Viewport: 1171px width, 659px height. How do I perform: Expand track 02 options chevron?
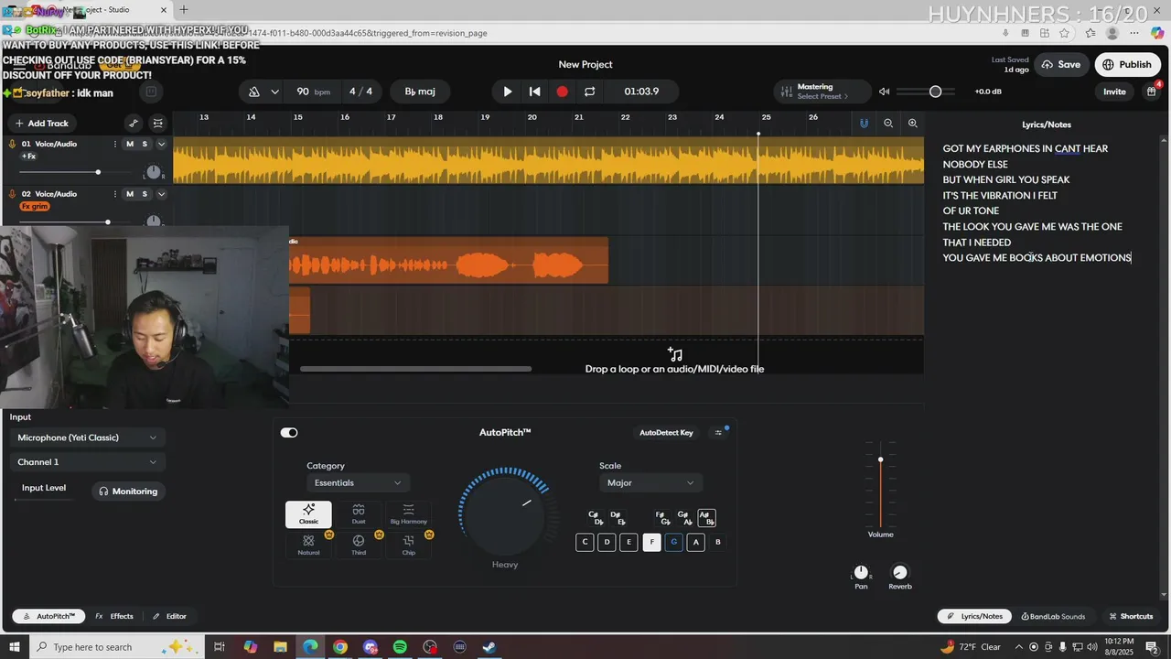coord(161,194)
